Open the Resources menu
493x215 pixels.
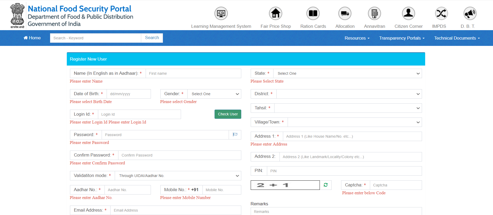pyautogui.click(x=357, y=38)
